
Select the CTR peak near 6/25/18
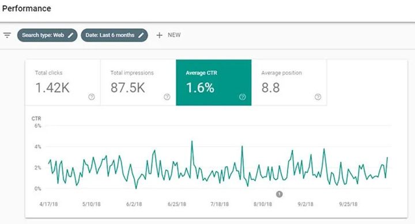point(192,142)
